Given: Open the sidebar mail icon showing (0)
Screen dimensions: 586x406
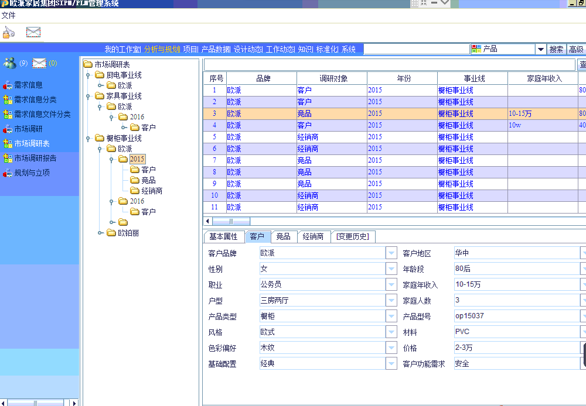Looking at the screenshot, I should point(39,63).
